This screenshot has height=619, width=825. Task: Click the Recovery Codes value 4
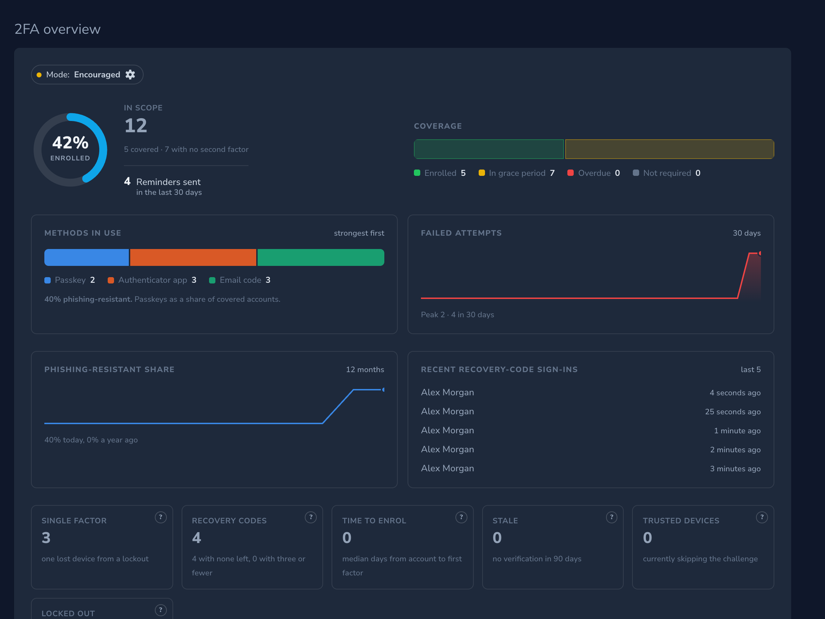click(x=196, y=538)
